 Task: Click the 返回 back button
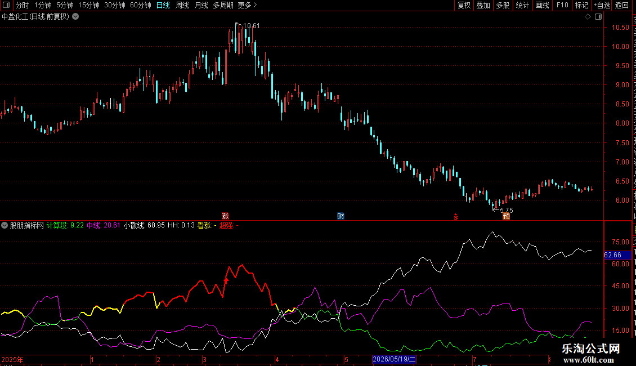(x=622, y=5)
